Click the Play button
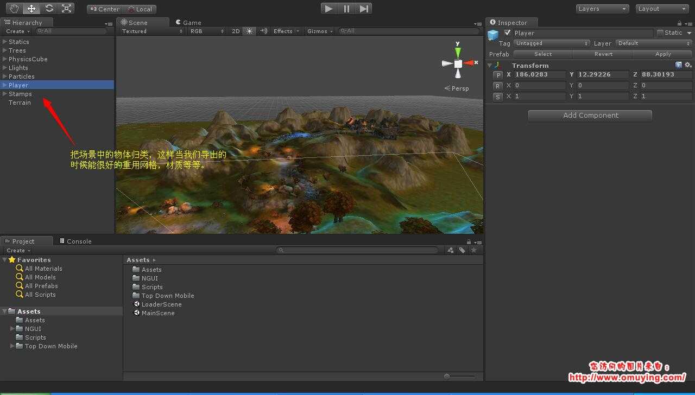This screenshot has height=395, width=695. [x=328, y=8]
